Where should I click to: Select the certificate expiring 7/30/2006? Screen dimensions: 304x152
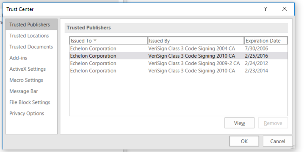[178, 48]
